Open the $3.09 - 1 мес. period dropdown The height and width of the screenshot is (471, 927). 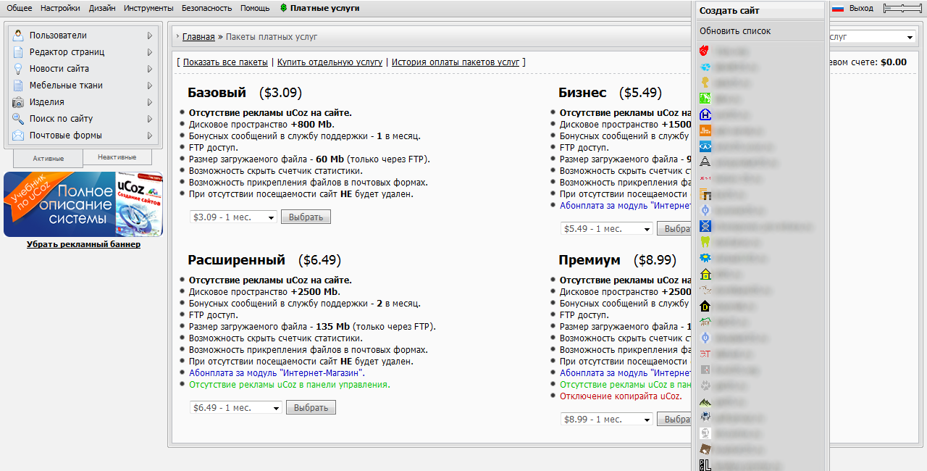tap(233, 217)
